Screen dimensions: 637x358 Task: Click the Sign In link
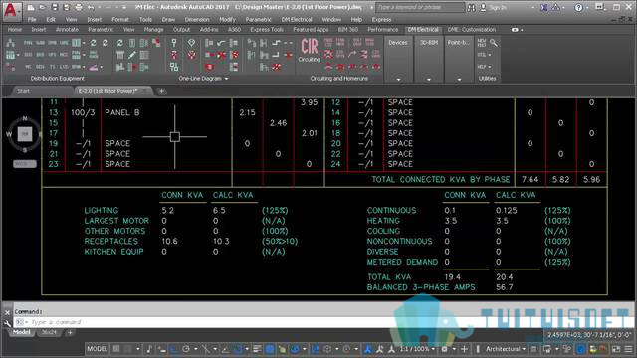pos(498,7)
